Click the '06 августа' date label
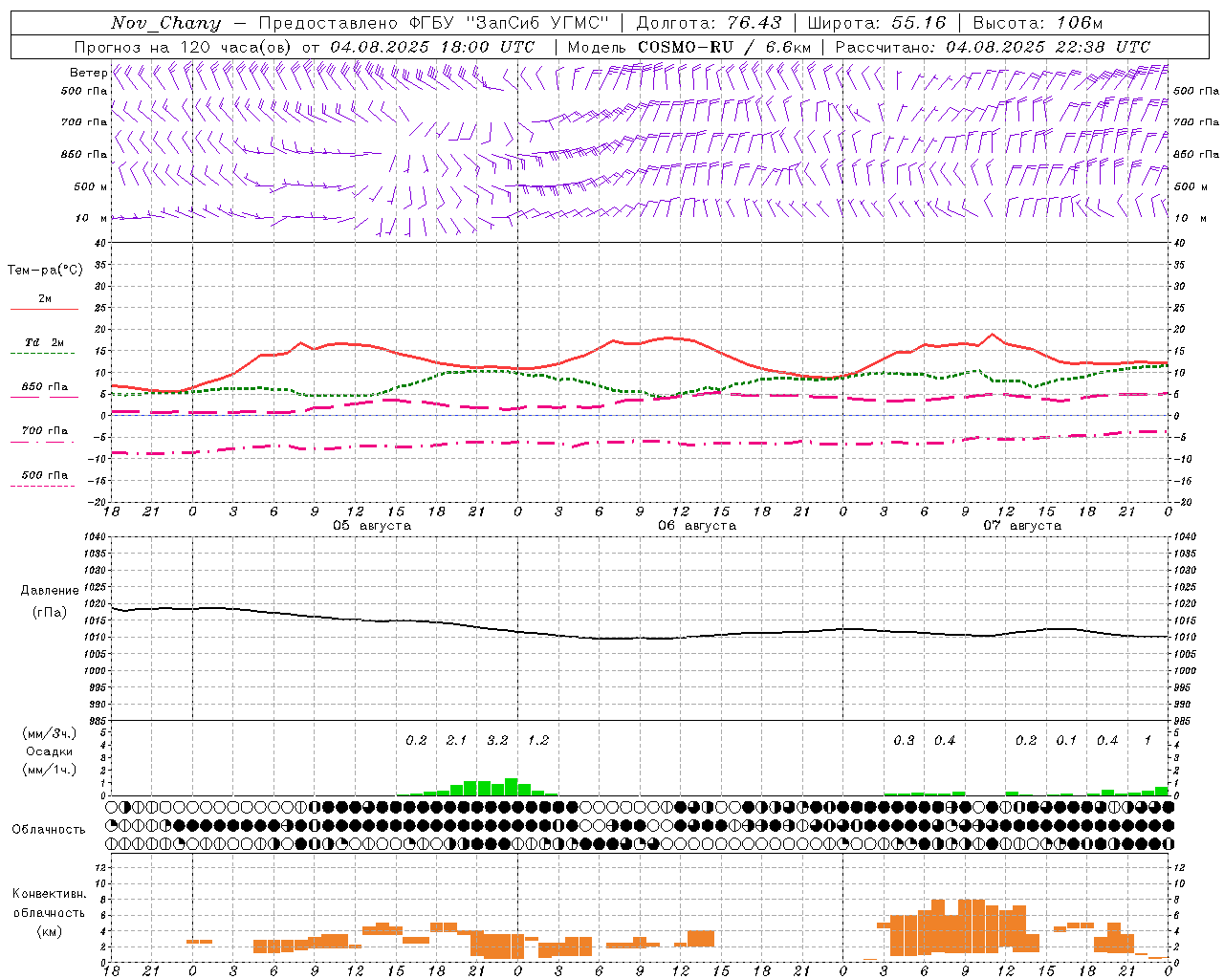This screenshot has height=979, width=1224. point(697,526)
